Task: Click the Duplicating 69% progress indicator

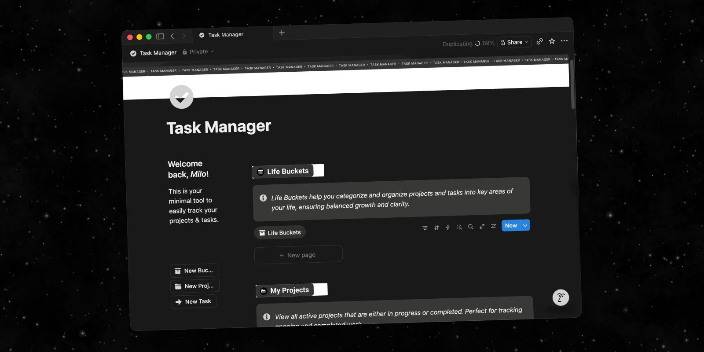Action: pos(468,44)
